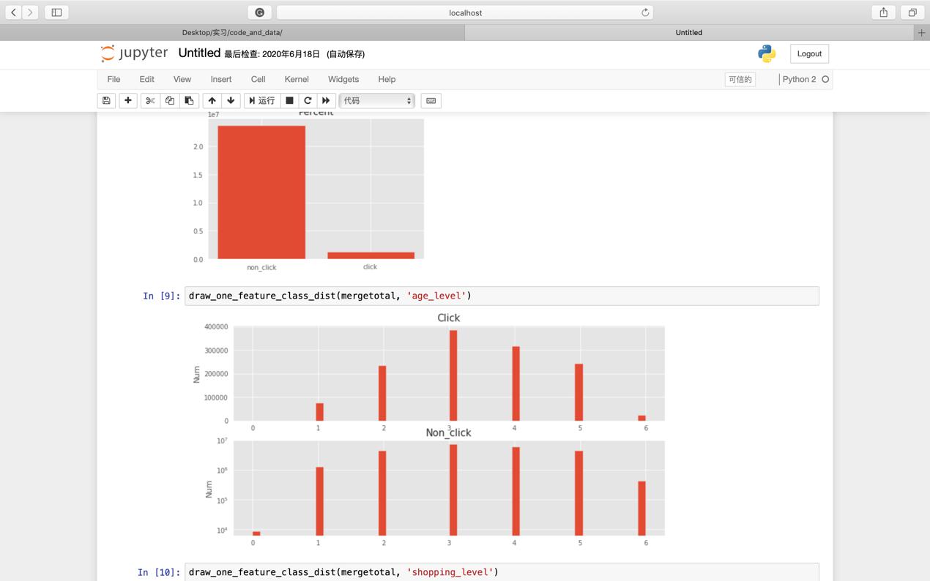Switch to the Desktop/实习/code_and_data tab
This screenshot has width=930, height=581.
[232, 32]
